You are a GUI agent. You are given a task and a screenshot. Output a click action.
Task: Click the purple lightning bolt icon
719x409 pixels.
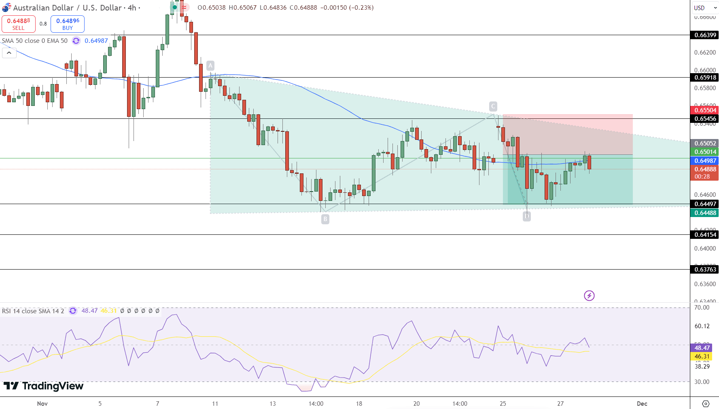click(x=589, y=295)
